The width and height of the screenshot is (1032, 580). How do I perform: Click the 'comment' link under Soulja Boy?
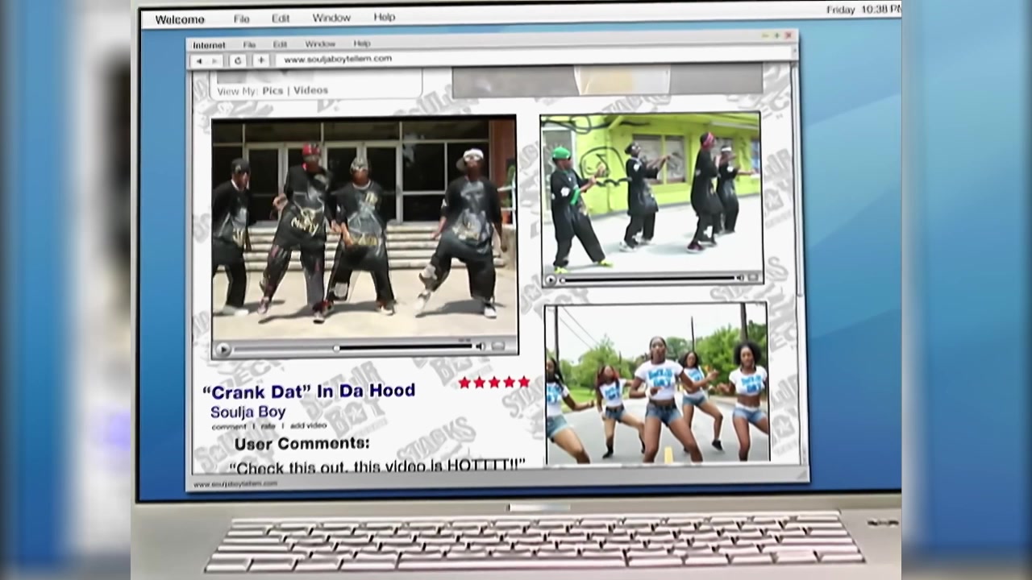(228, 426)
